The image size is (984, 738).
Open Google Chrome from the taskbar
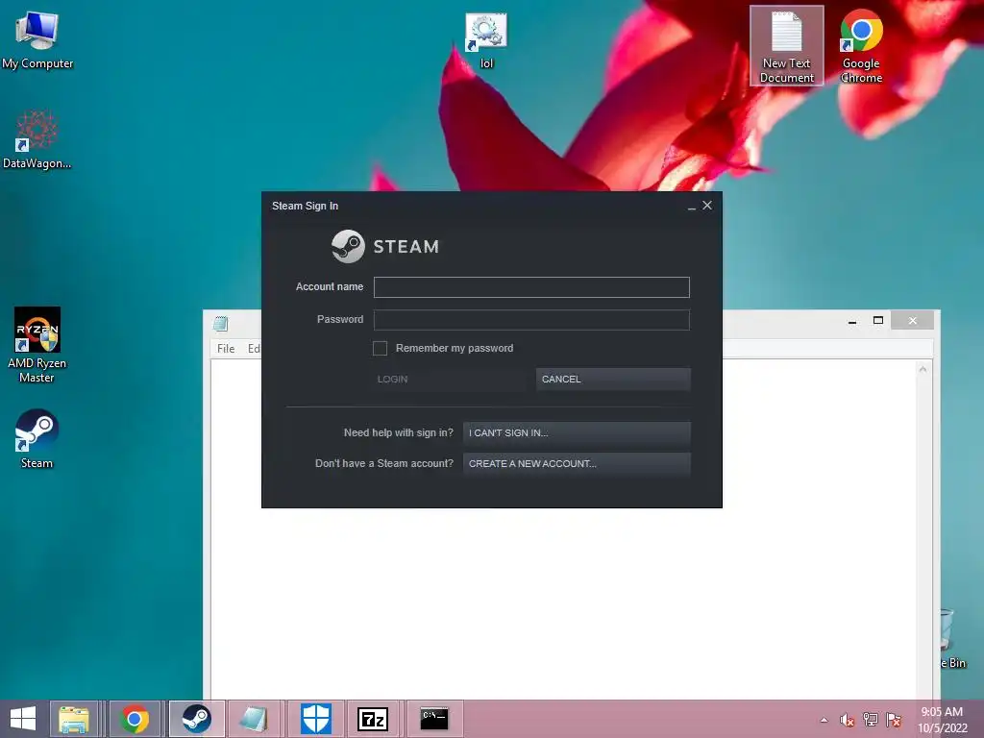pos(135,719)
